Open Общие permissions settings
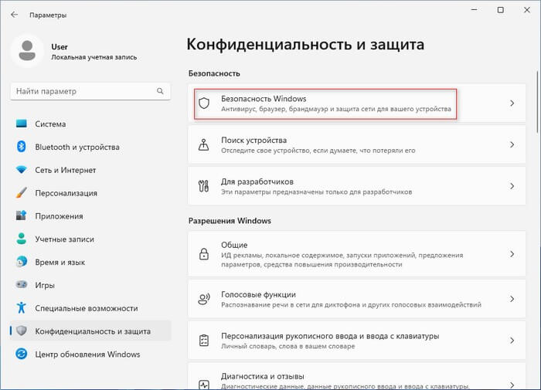Image resolution: width=541 pixels, height=390 pixels. [357, 254]
